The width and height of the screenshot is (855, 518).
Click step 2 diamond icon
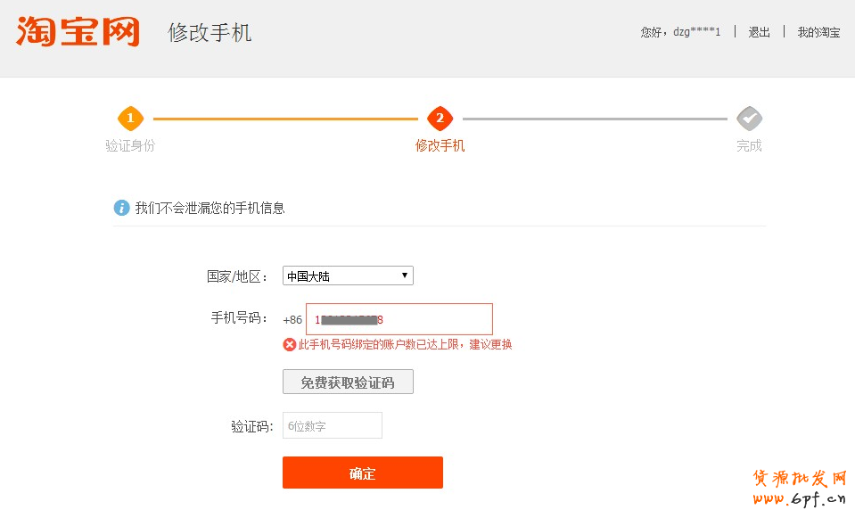point(440,118)
